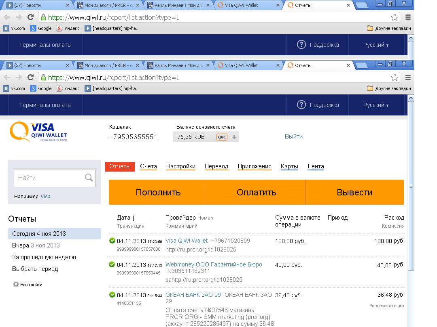Open the Google bookmark in the lower browser window
The image size is (437, 327).
pyautogui.click(x=41, y=88)
